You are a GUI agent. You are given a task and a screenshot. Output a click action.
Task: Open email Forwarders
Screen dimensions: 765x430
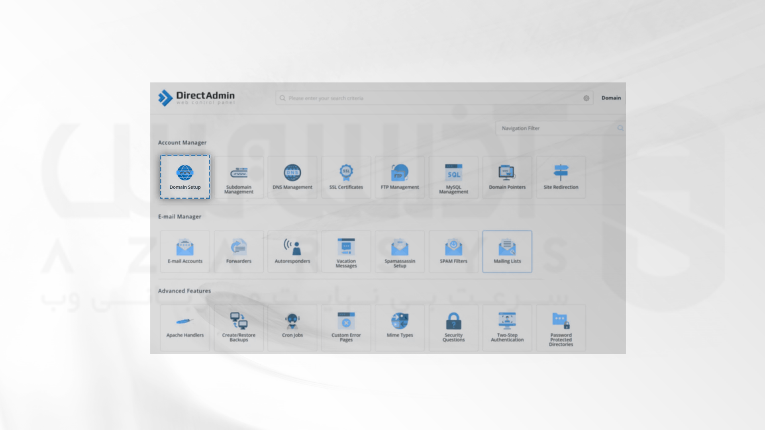pyautogui.click(x=239, y=251)
